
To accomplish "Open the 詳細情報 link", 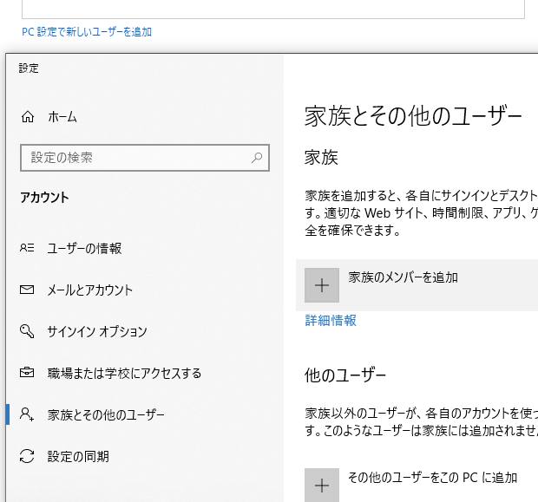I will (x=331, y=320).
